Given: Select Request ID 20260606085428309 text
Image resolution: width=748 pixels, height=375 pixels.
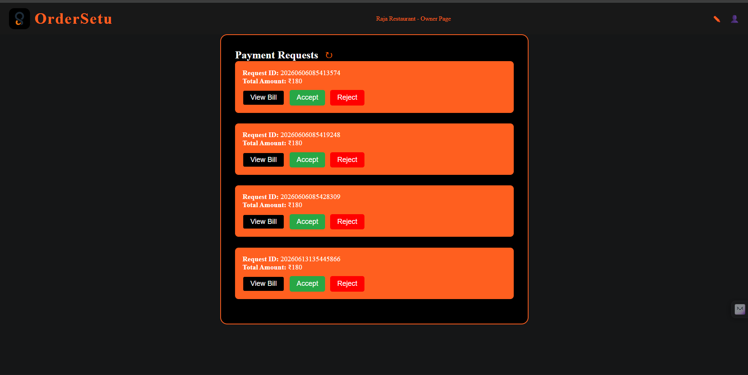Looking at the screenshot, I should point(291,197).
